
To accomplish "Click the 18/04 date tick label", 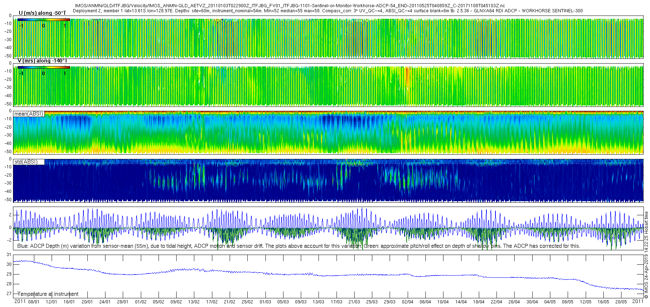I will 479,302.
